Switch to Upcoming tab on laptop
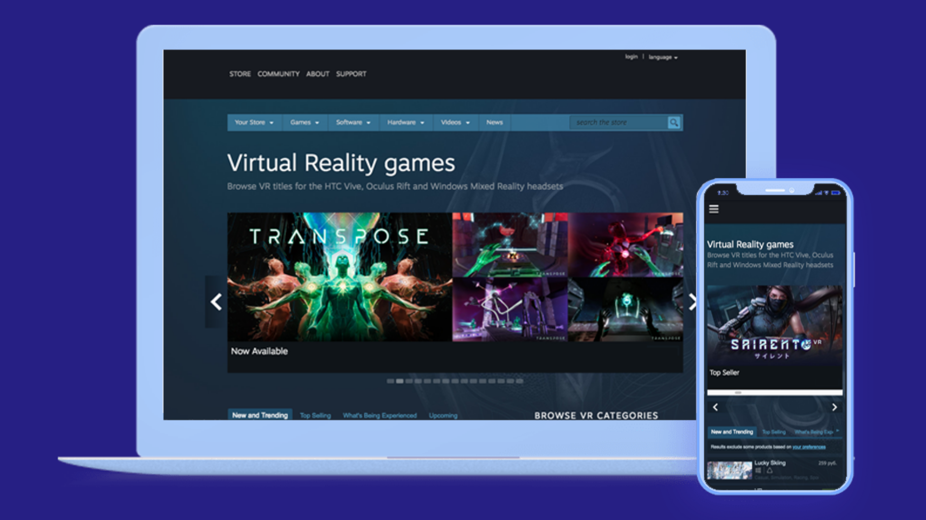Viewport: 926px width, 520px height. [443, 416]
